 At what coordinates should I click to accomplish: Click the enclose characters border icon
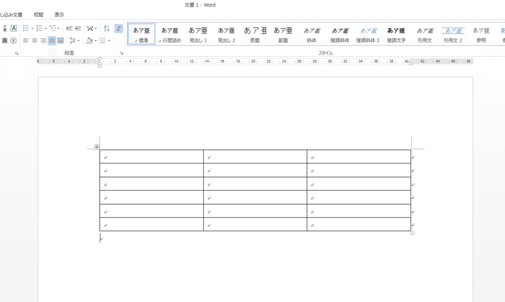point(13,28)
